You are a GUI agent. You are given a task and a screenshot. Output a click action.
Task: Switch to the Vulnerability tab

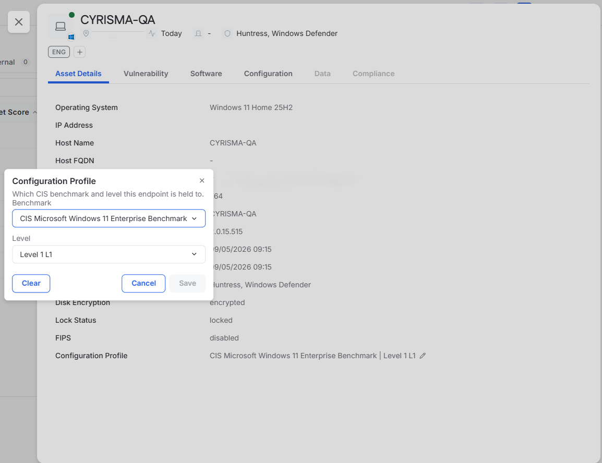[x=146, y=74]
